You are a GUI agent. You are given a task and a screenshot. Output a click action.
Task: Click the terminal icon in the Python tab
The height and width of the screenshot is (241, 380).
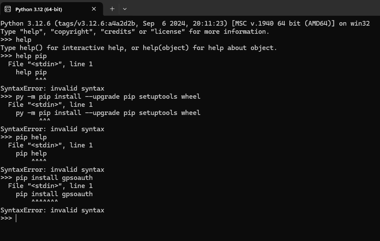[8, 9]
